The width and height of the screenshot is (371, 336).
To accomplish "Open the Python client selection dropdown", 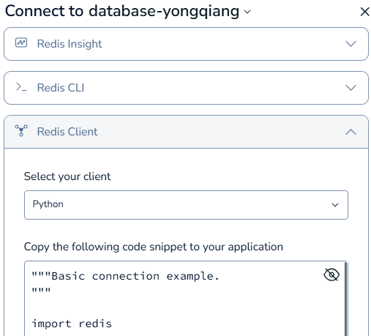I will 186,205.
